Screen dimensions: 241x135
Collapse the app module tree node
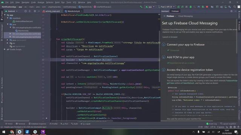(x=5, y=15)
